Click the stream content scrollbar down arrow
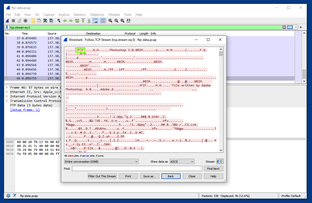This screenshot has height=203, width=312. click(221, 150)
